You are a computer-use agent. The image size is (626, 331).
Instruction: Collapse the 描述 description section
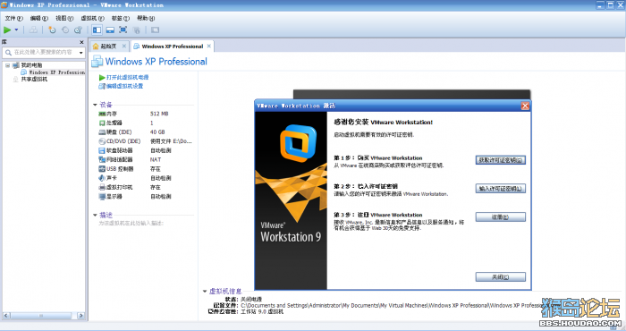(x=95, y=216)
